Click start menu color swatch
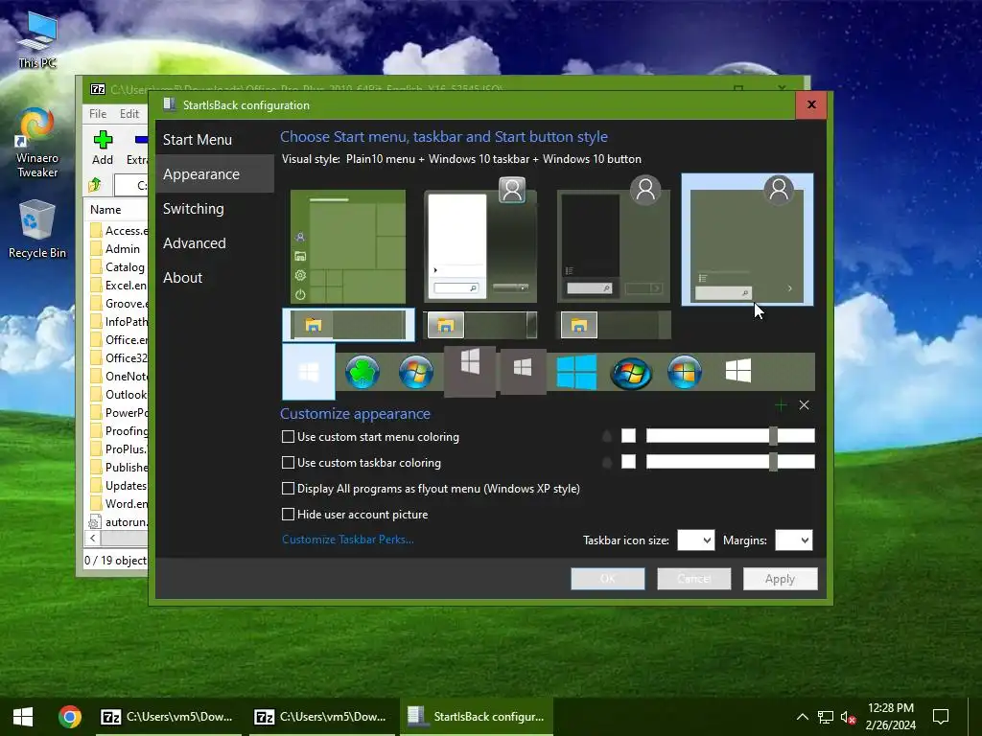 628,436
